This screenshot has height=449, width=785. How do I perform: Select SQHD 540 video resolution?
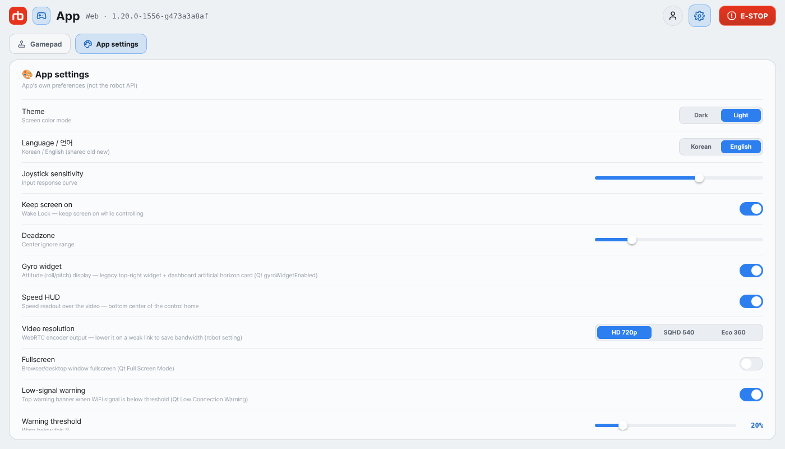pos(678,332)
